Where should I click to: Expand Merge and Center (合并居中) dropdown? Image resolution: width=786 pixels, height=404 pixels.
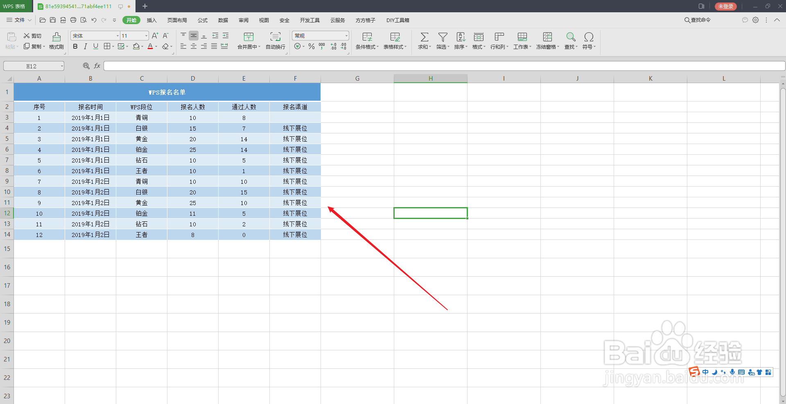coord(260,47)
